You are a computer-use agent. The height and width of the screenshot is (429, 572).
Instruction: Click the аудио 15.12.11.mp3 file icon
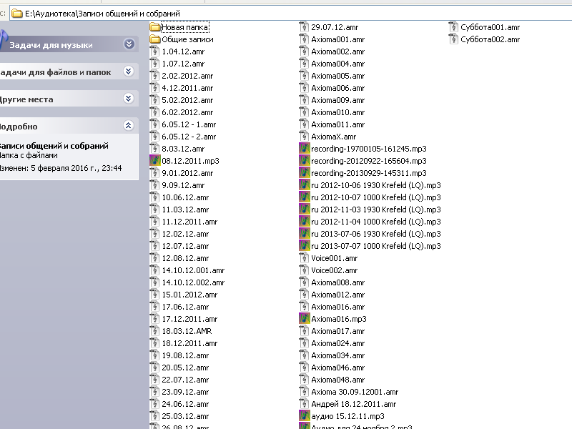304,416
